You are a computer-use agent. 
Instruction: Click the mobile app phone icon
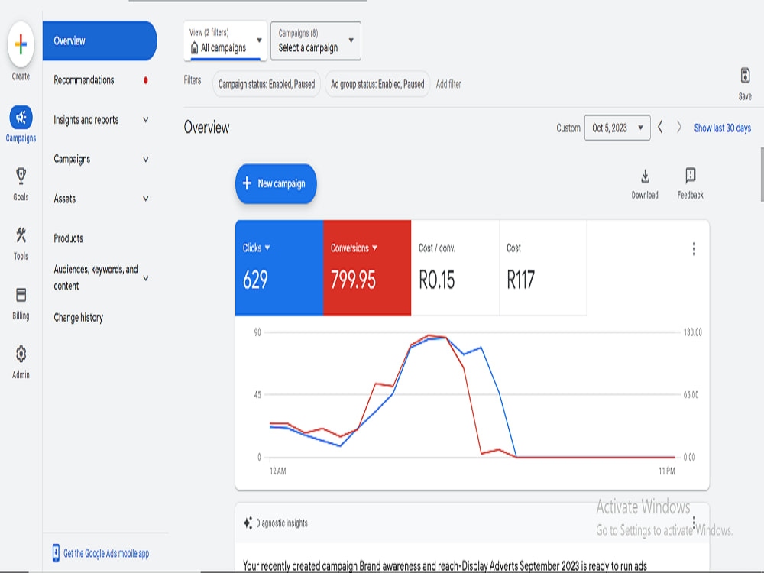(56, 553)
